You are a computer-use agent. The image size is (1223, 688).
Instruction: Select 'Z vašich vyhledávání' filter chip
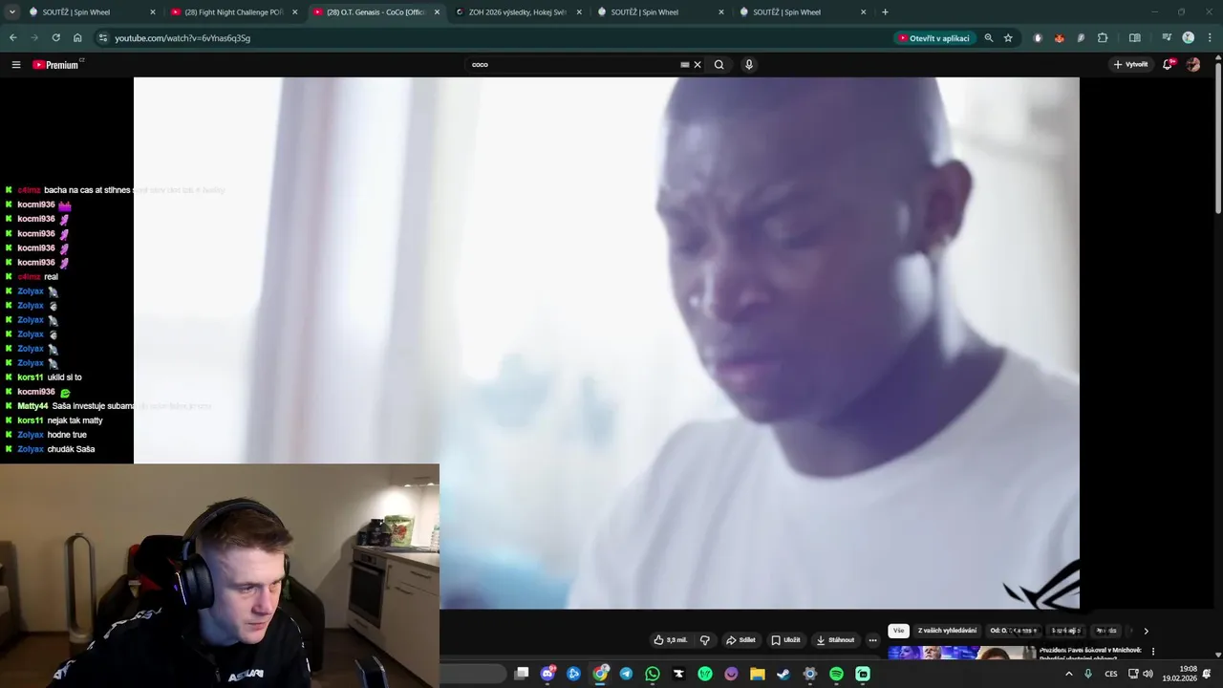(947, 631)
